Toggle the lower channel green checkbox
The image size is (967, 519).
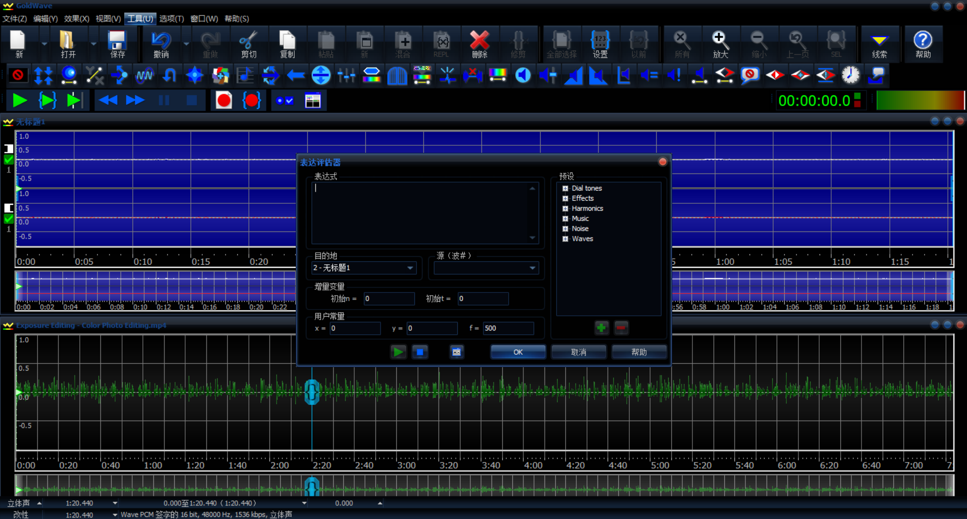[x=9, y=219]
